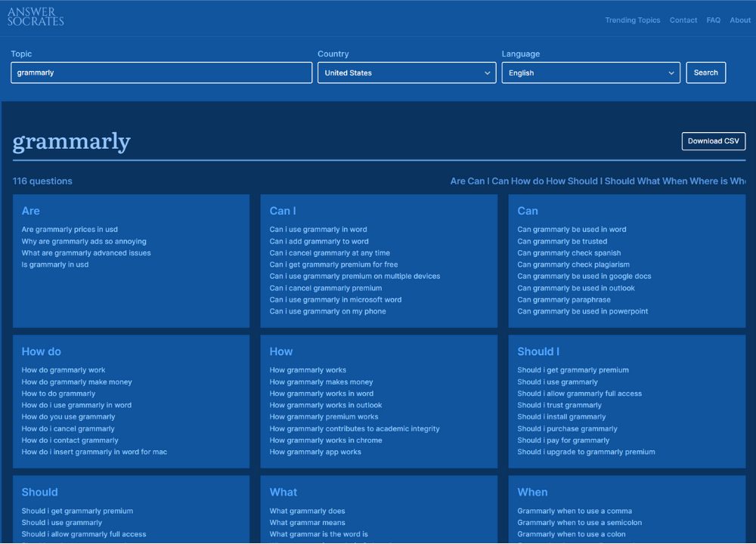Open the Language dropdown set to English

(x=590, y=73)
